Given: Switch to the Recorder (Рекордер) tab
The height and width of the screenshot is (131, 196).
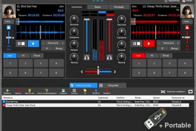Looking at the screenshot, I should coord(119,7).
